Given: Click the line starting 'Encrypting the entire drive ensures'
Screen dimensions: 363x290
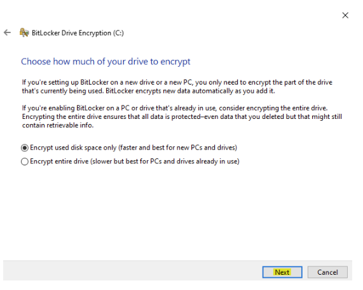Looking at the screenshot, I should 182,116.
